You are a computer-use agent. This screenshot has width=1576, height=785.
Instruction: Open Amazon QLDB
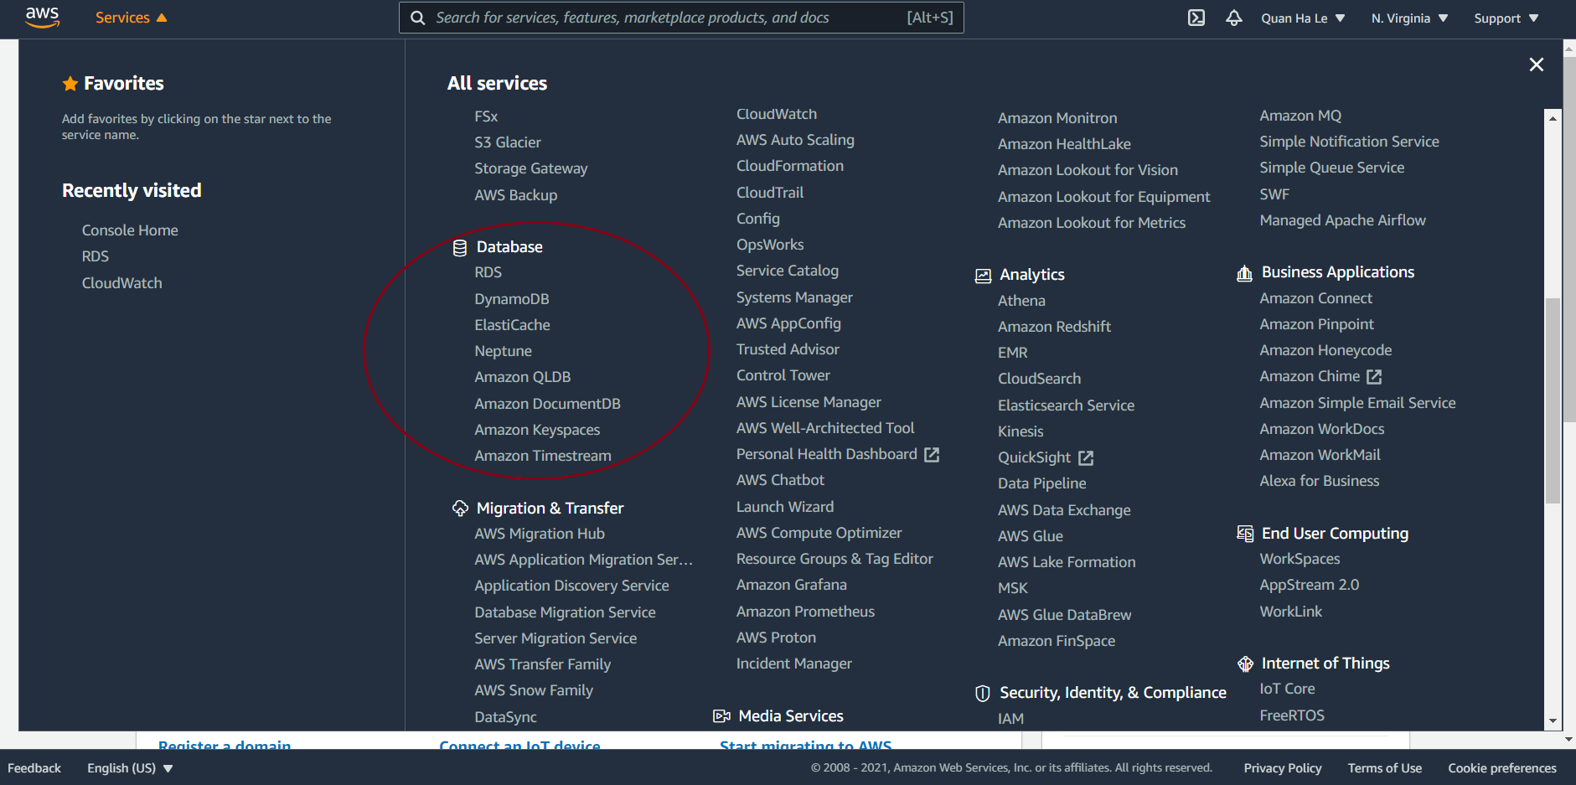point(523,377)
